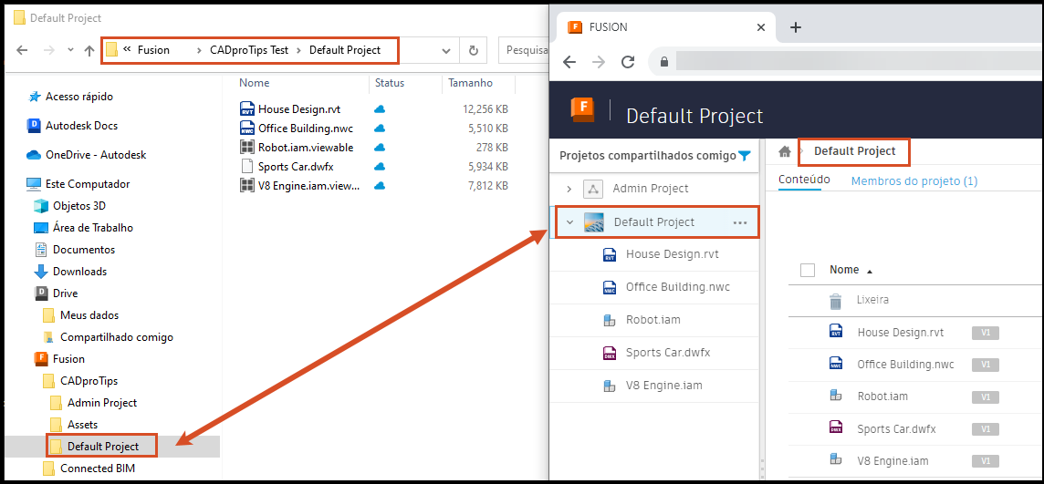This screenshot has height=484, width=1044.
Task: Select Sports Car.dwfx file icon in Explorer
Action: click(247, 166)
